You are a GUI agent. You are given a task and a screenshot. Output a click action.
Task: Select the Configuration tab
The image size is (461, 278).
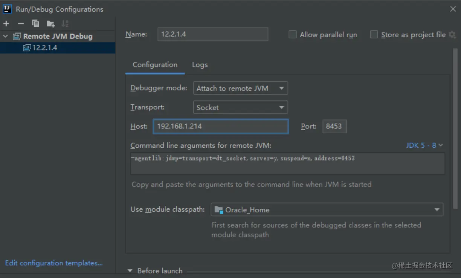tap(155, 65)
